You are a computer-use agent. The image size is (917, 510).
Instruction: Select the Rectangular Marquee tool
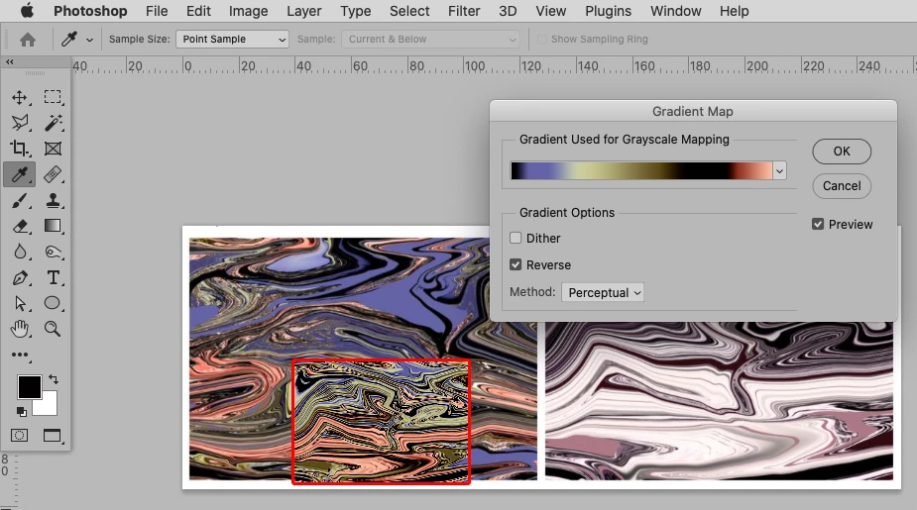(53, 97)
